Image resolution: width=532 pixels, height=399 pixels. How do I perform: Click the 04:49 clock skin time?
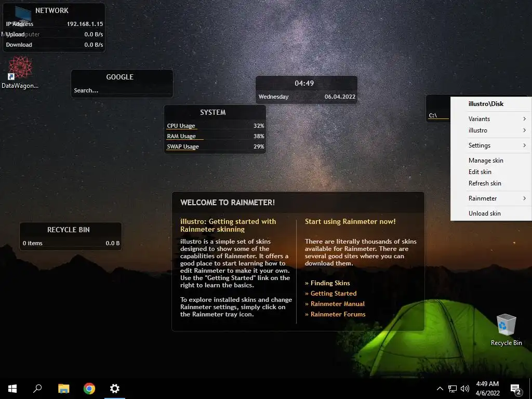[x=304, y=83]
